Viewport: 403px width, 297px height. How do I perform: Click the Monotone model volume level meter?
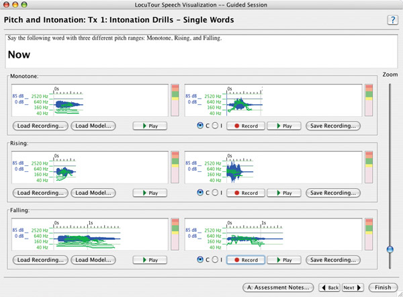pos(175,100)
